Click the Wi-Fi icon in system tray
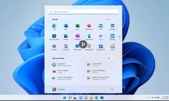The image size is (169, 101). [x=153, y=98]
